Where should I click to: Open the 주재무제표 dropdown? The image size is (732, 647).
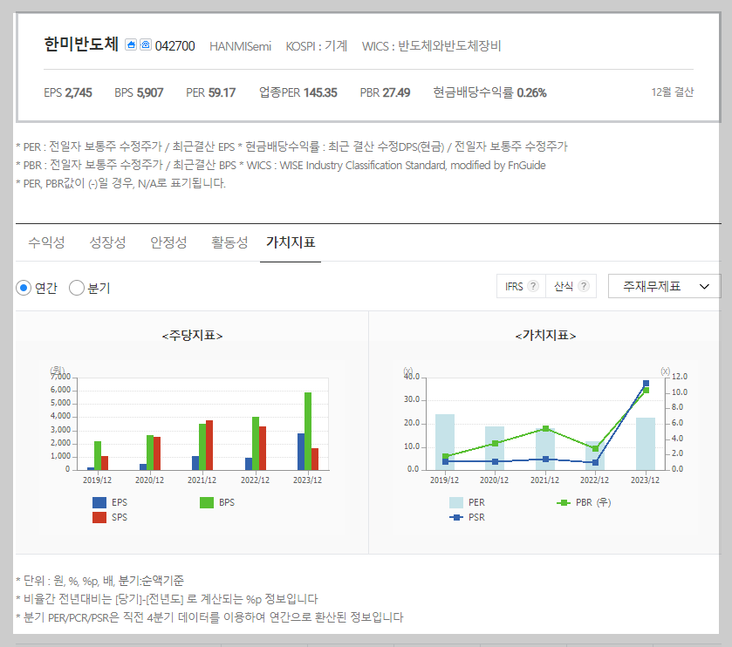tap(663, 286)
